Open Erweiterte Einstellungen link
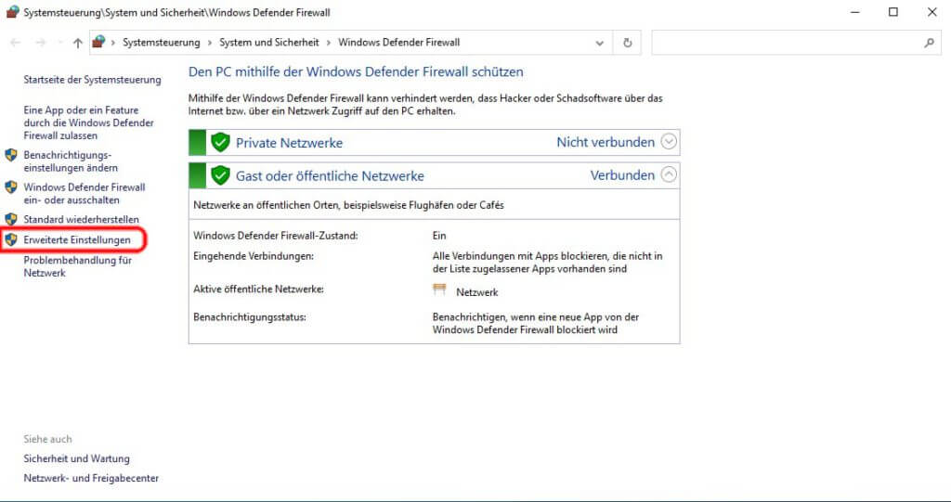The width and height of the screenshot is (951, 502). (77, 240)
